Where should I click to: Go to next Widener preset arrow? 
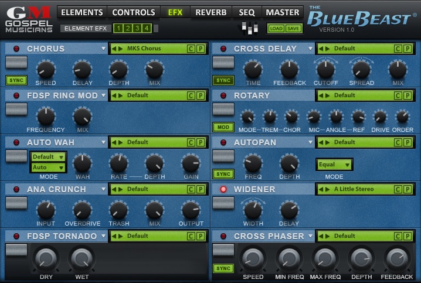coord(328,189)
